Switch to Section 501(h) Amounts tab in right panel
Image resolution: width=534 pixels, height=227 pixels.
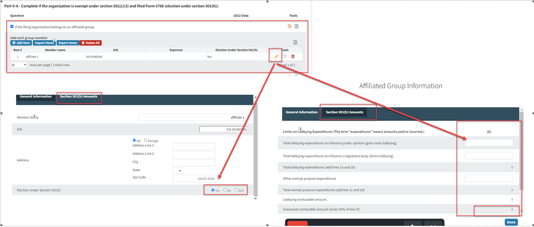[x=344, y=112]
